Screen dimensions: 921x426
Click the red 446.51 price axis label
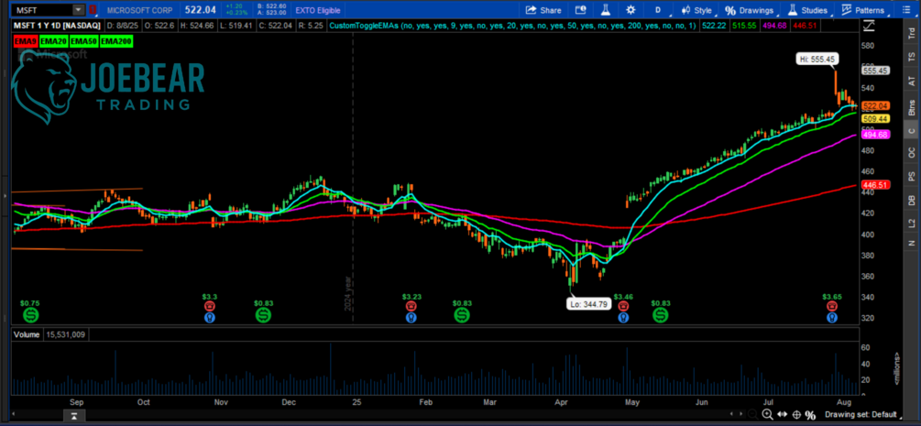click(876, 184)
